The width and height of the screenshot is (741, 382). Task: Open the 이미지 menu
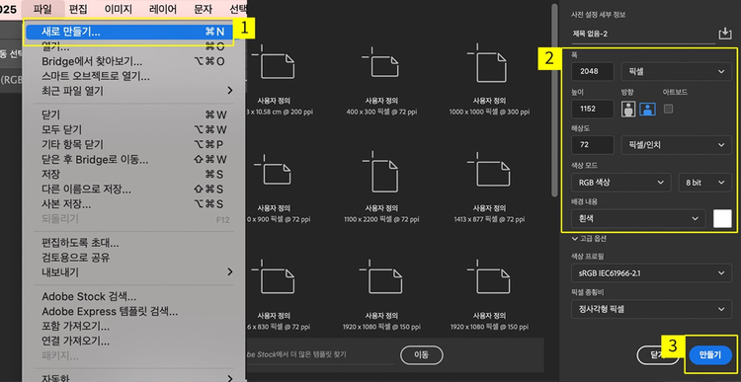(x=118, y=9)
